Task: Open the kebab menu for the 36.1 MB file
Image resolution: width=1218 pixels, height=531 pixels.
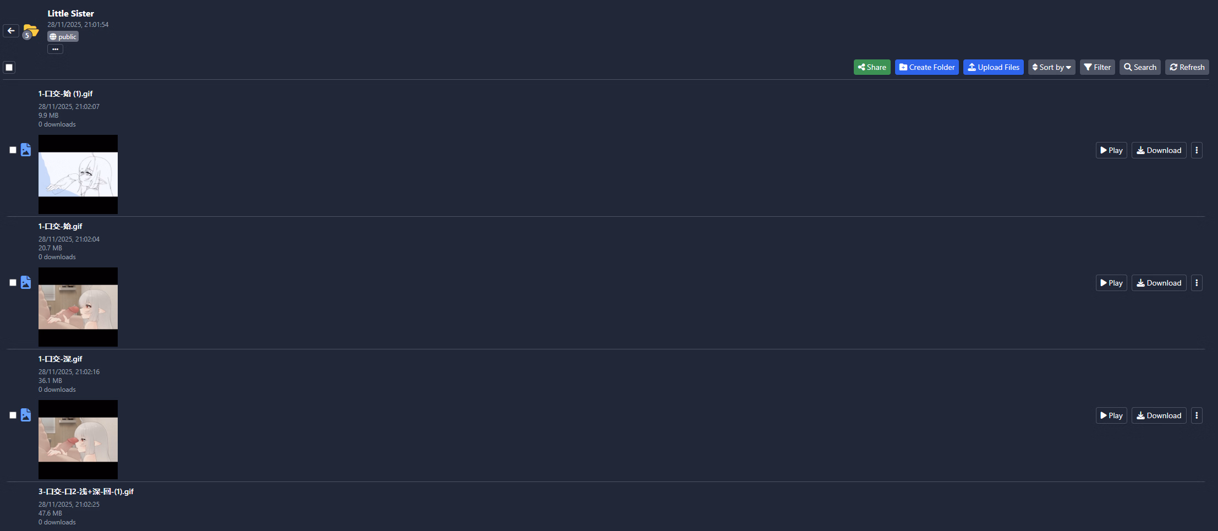Action: [1197, 415]
